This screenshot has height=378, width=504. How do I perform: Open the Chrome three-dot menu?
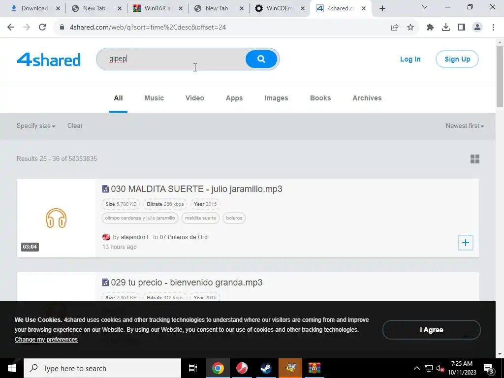tap(493, 28)
